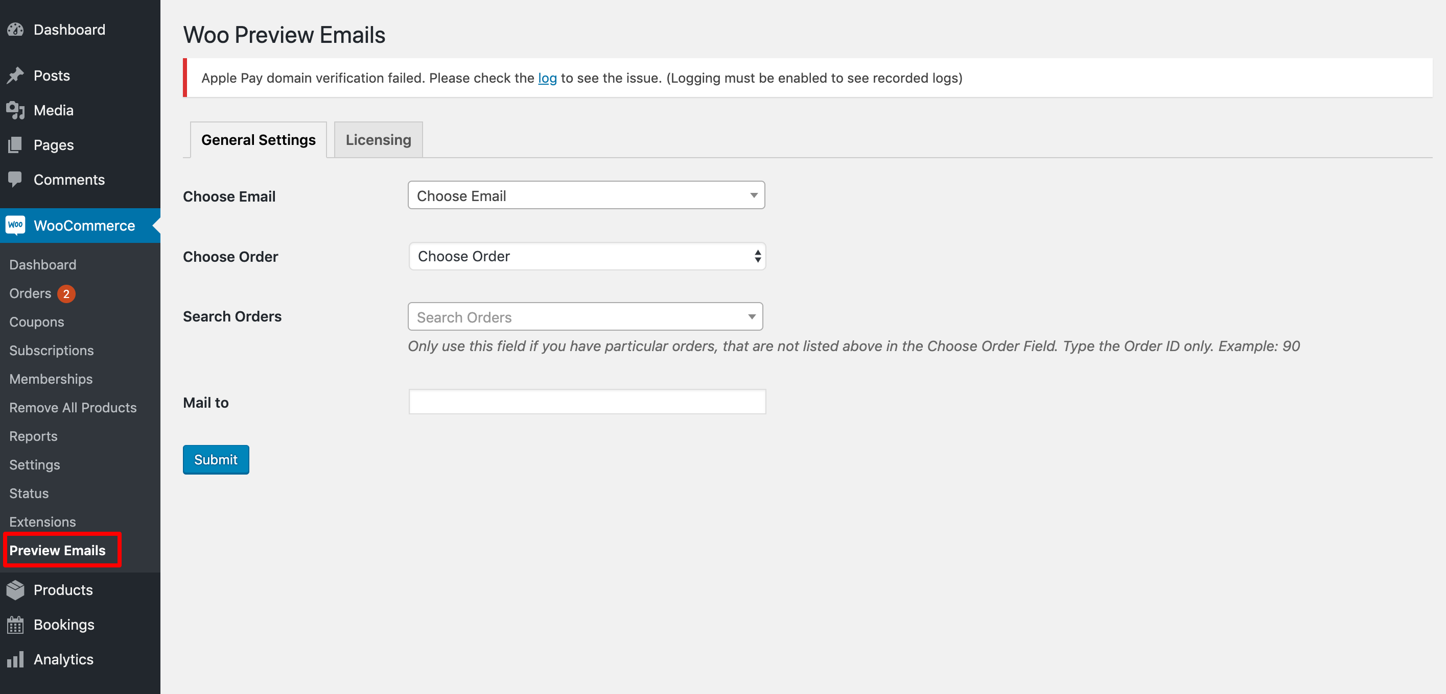The height and width of the screenshot is (694, 1446).
Task: Open the Media menu
Action: (80, 110)
